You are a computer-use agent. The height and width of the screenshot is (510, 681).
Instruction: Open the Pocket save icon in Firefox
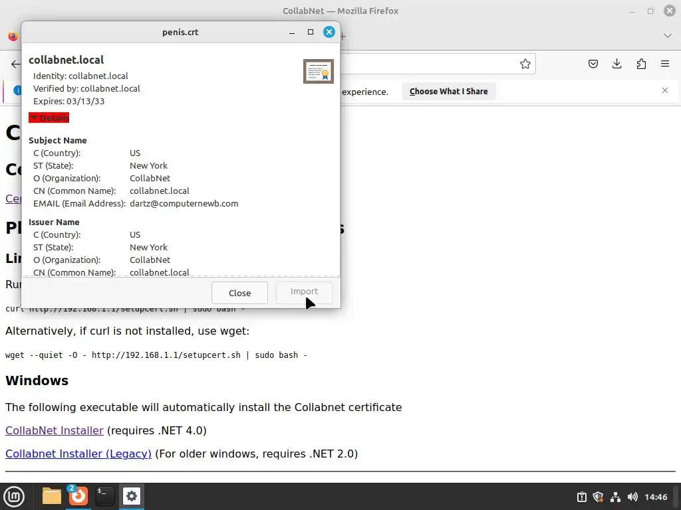click(x=593, y=64)
